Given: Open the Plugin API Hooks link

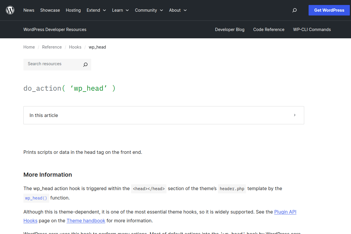Looking at the screenshot, I should [285, 212].
